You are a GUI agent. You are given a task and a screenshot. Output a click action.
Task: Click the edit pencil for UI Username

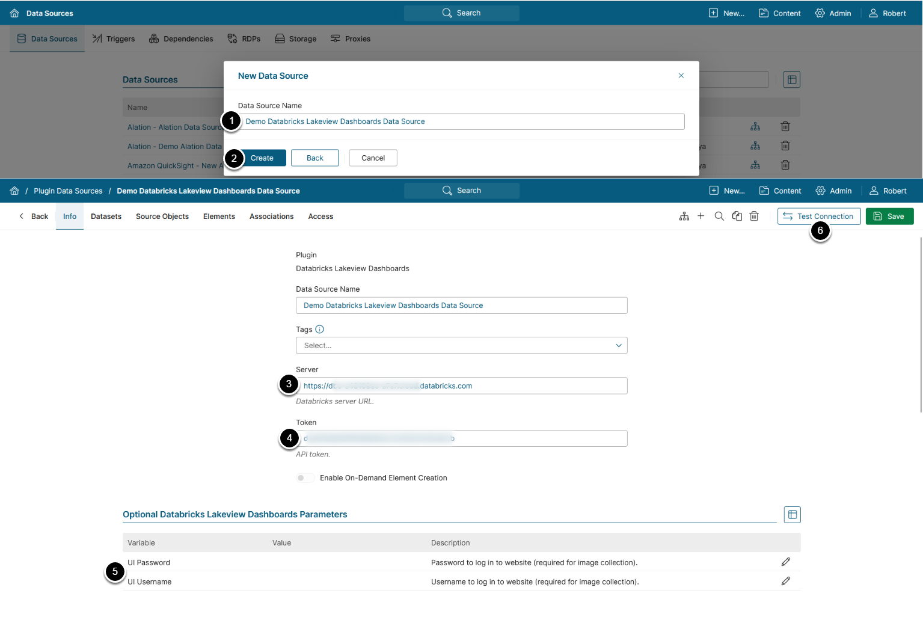click(785, 581)
